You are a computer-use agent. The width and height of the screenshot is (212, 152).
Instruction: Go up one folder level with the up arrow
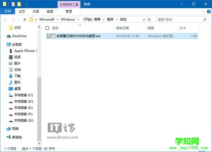tap(25, 20)
